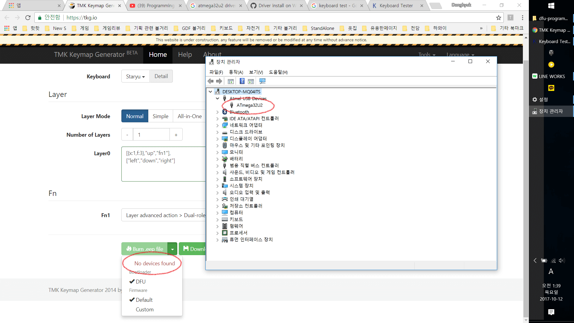Decrease number of layers with minus button
Viewport: 574px width, 323px height.
(127, 135)
